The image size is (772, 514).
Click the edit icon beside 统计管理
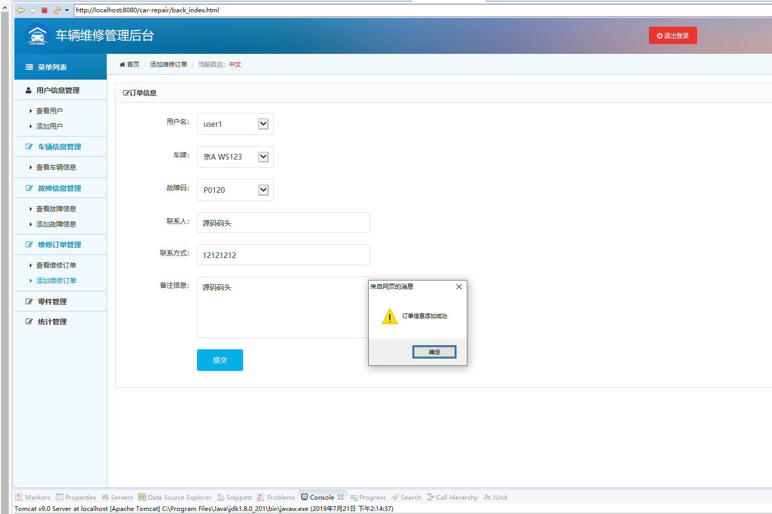click(x=29, y=322)
